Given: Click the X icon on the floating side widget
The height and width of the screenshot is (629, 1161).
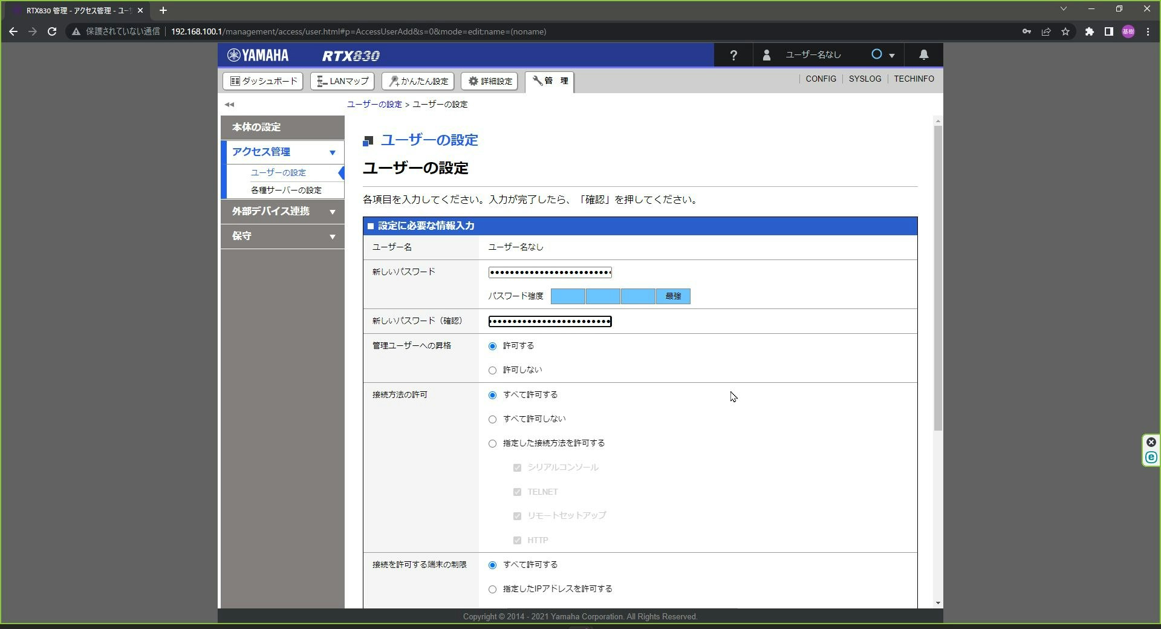Looking at the screenshot, I should pyautogui.click(x=1151, y=442).
